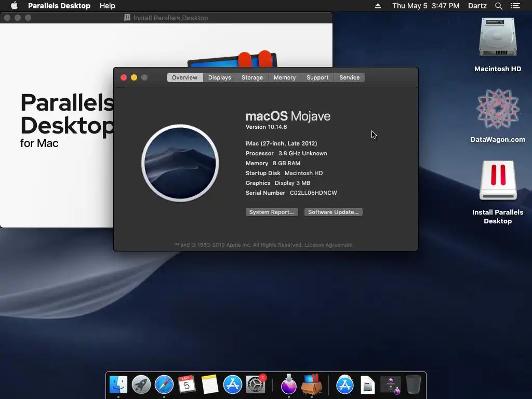Open Finder from the dock
The height and width of the screenshot is (399, 532).
point(118,385)
